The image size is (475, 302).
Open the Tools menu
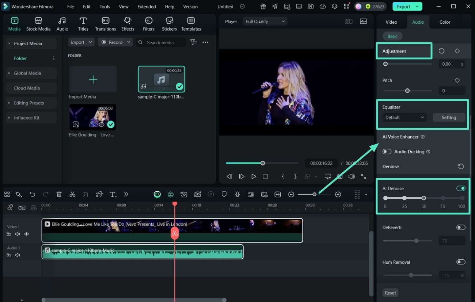pyautogui.click(x=104, y=7)
